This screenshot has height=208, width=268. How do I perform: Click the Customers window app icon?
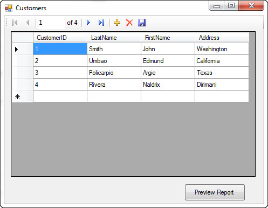tap(9, 8)
